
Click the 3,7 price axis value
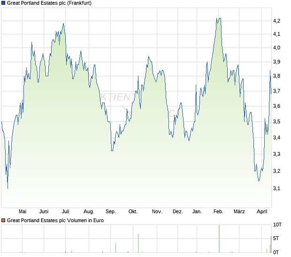point(276,91)
